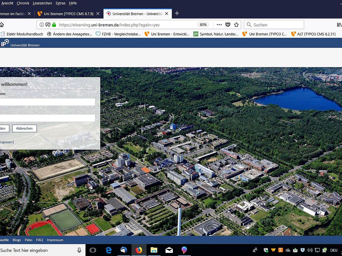The width and height of the screenshot is (342, 256).
Task: Switch to the Uni Bremen TYPO3 CMS 8.7.9 tab
Action: tap(68, 14)
